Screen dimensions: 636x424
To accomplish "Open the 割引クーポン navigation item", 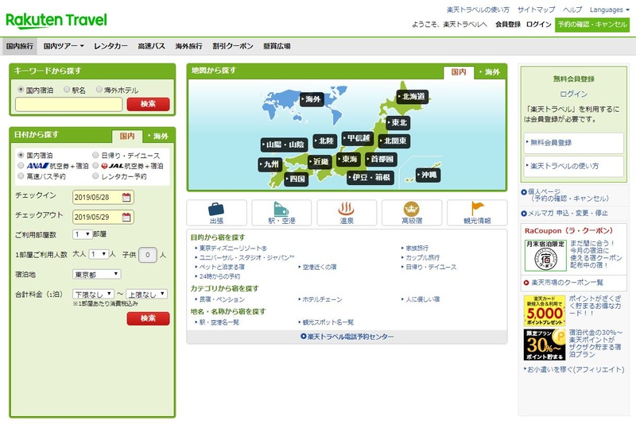I will 233,46.
